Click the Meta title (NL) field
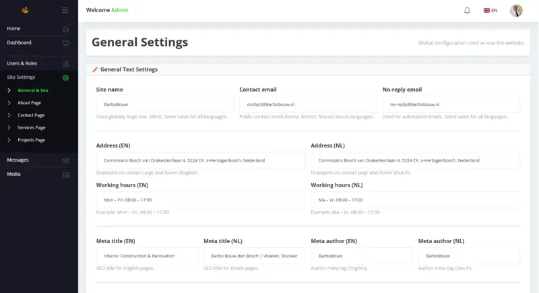 tap(255, 255)
